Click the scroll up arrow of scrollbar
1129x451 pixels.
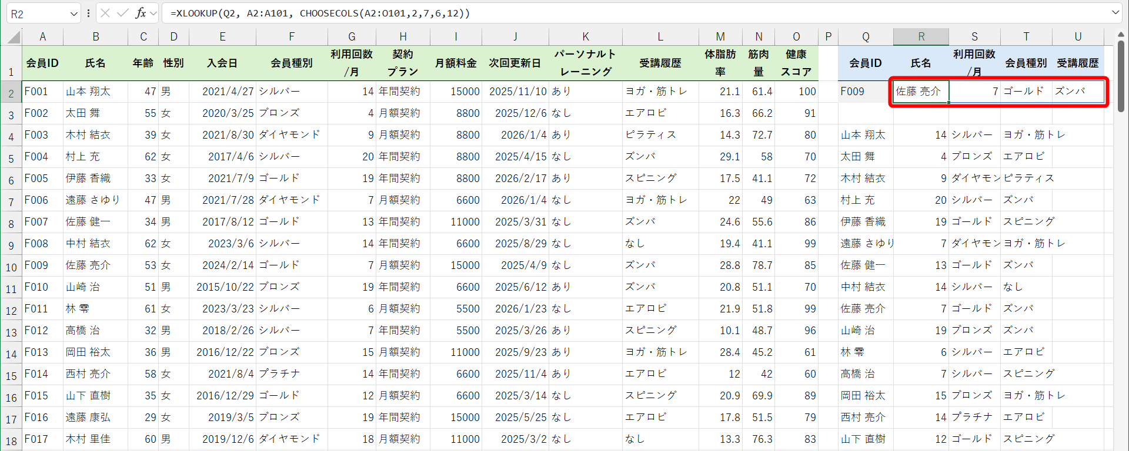pos(1121,34)
